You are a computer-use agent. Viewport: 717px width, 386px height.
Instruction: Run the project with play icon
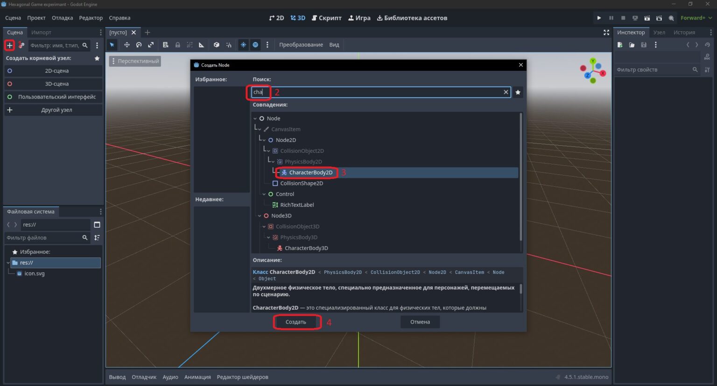[599, 18]
